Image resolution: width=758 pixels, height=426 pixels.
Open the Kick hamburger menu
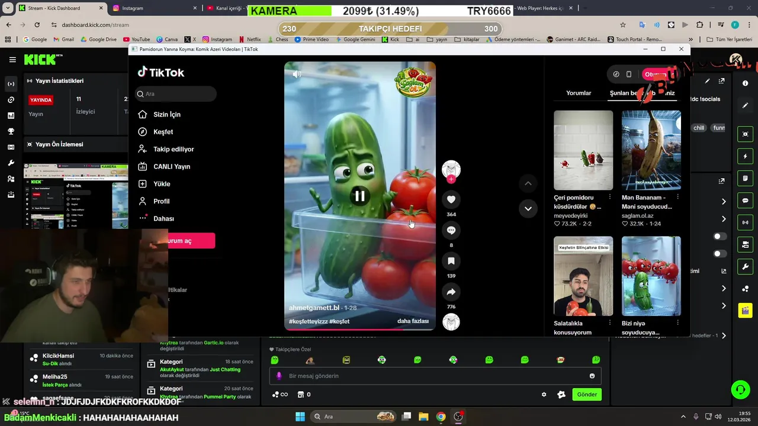tap(12, 60)
